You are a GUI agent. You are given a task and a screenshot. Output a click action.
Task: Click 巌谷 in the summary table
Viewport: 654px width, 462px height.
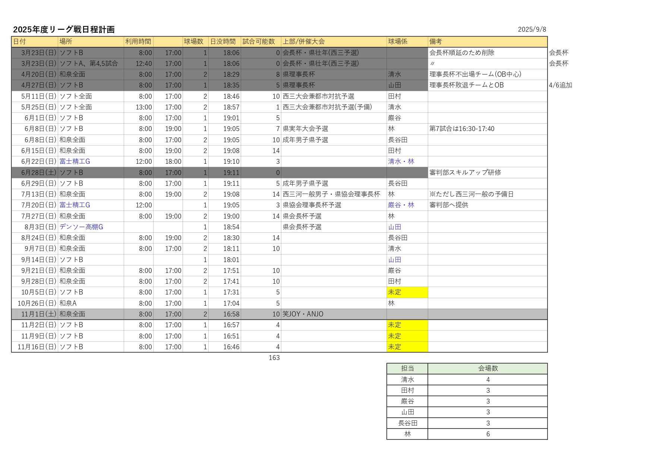[407, 401]
